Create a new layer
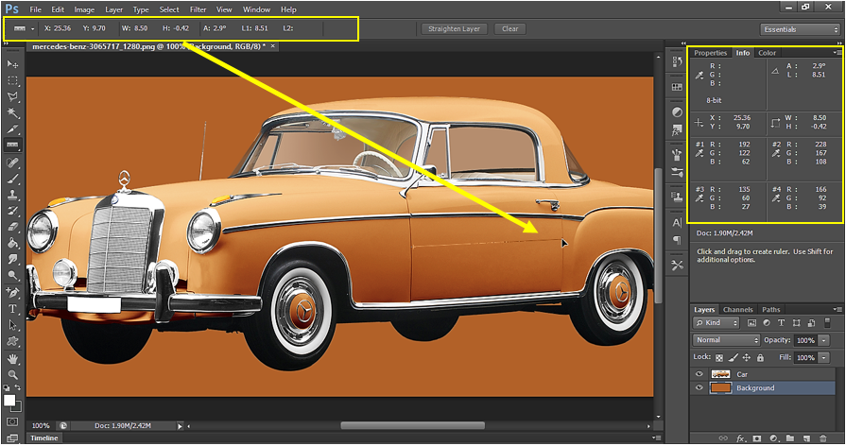 [x=806, y=438]
